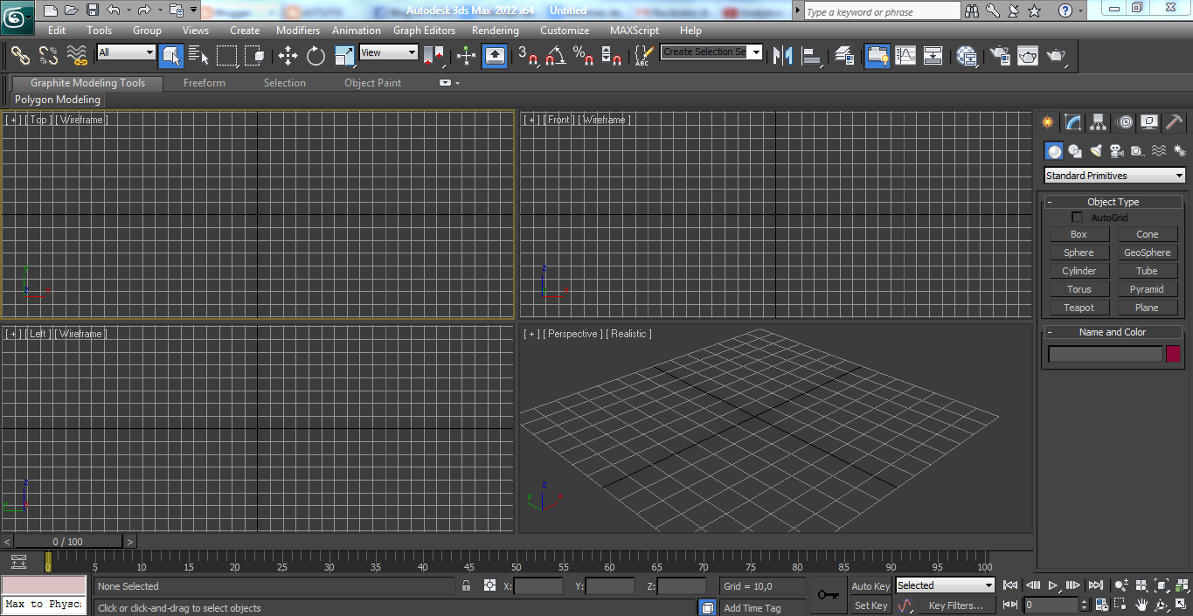Click the Pan View hand icon

click(x=1141, y=605)
